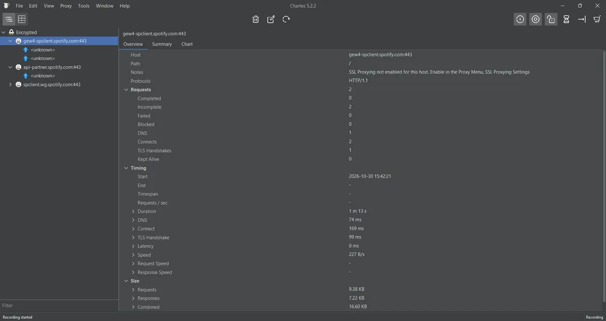Expand the Latency row
Viewport: 606px width, 321px height.
pyautogui.click(x=133, y=246)
